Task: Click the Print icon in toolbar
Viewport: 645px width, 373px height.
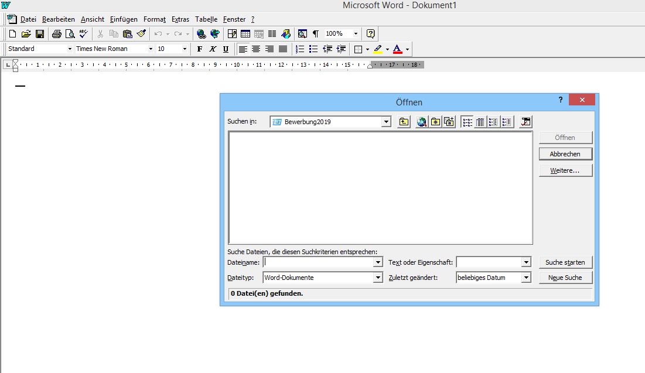Action: pos(57,34)
